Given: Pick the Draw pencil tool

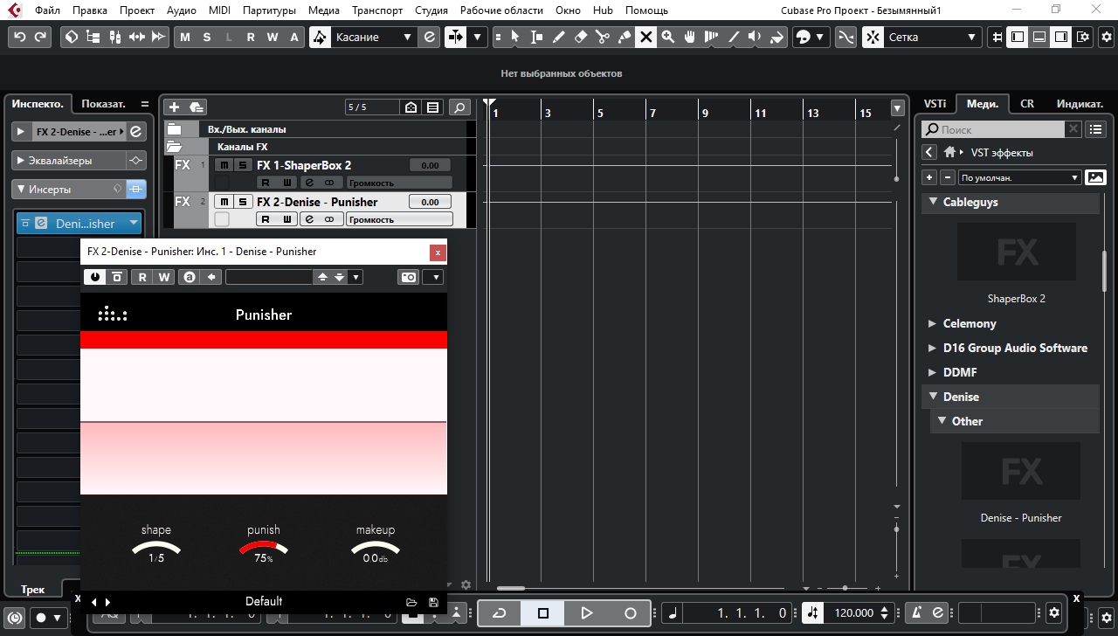Looking at the screenshot, I should coord(559,37).
